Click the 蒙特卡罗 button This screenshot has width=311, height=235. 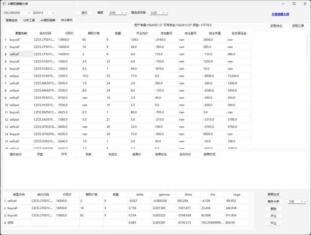(x=273, y=202)
